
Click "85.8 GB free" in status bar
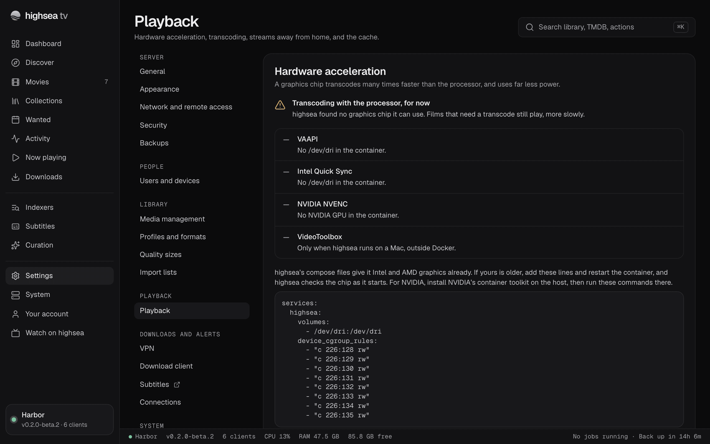(370, 437)
